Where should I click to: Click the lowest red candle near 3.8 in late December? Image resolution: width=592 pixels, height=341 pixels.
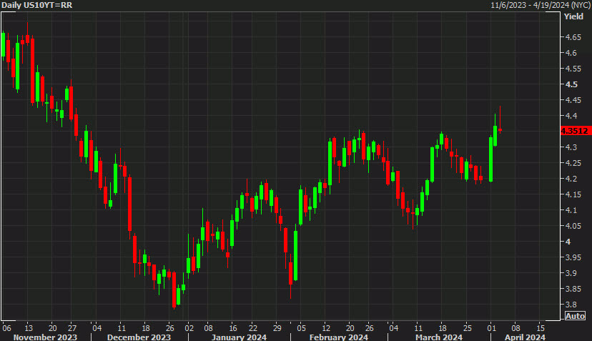(x=174, y=290)
